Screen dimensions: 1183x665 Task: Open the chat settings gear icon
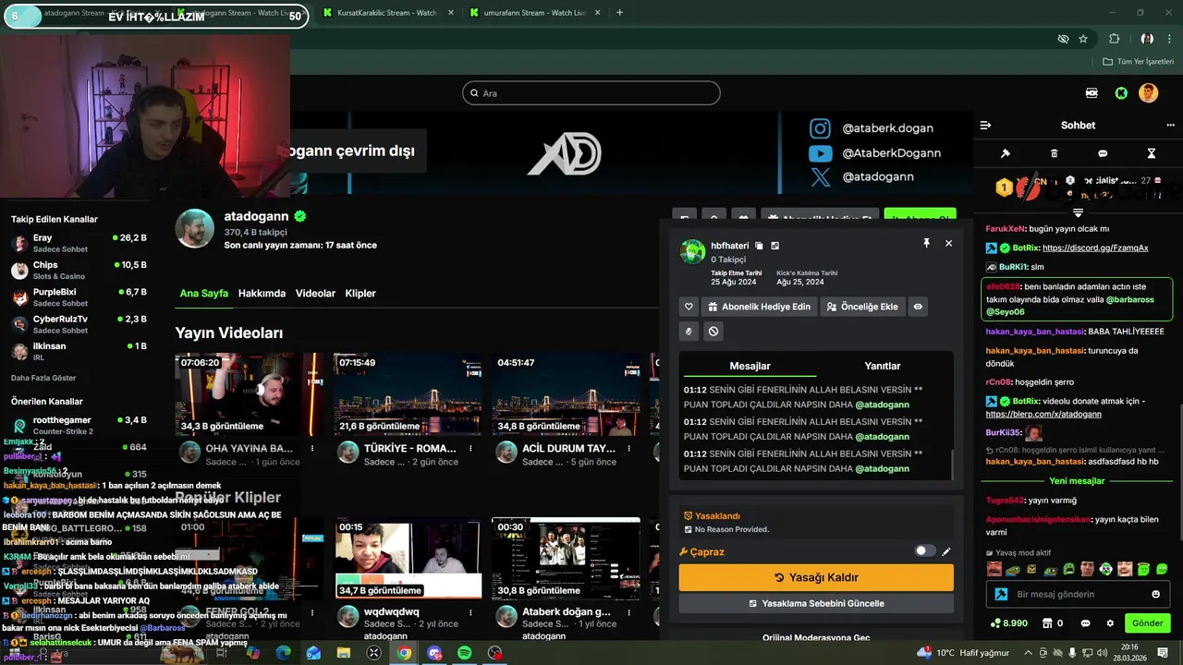click(x=1110, y=623)
